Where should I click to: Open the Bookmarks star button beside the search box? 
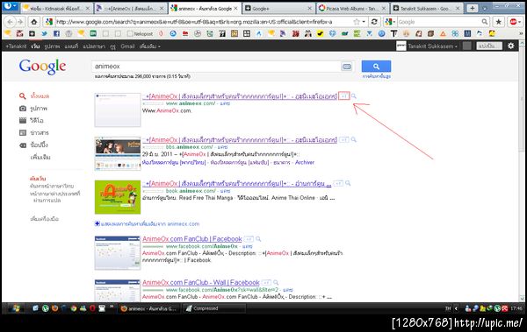coord(499,22)
